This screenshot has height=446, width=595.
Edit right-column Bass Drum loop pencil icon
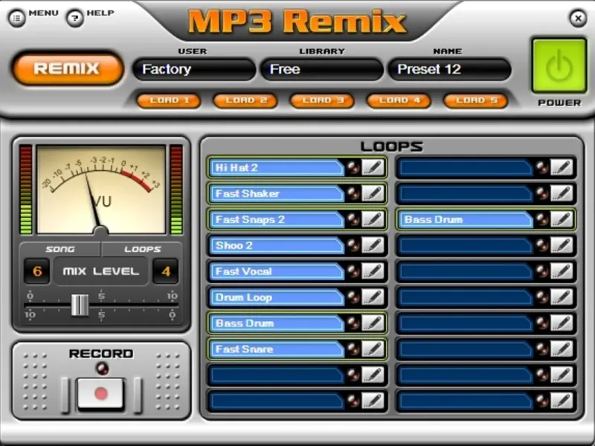pyautogui.click(x=562, y=219)
